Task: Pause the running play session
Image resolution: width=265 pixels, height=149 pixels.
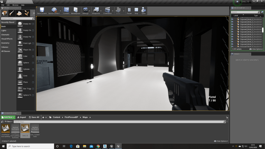Action: 129,11
